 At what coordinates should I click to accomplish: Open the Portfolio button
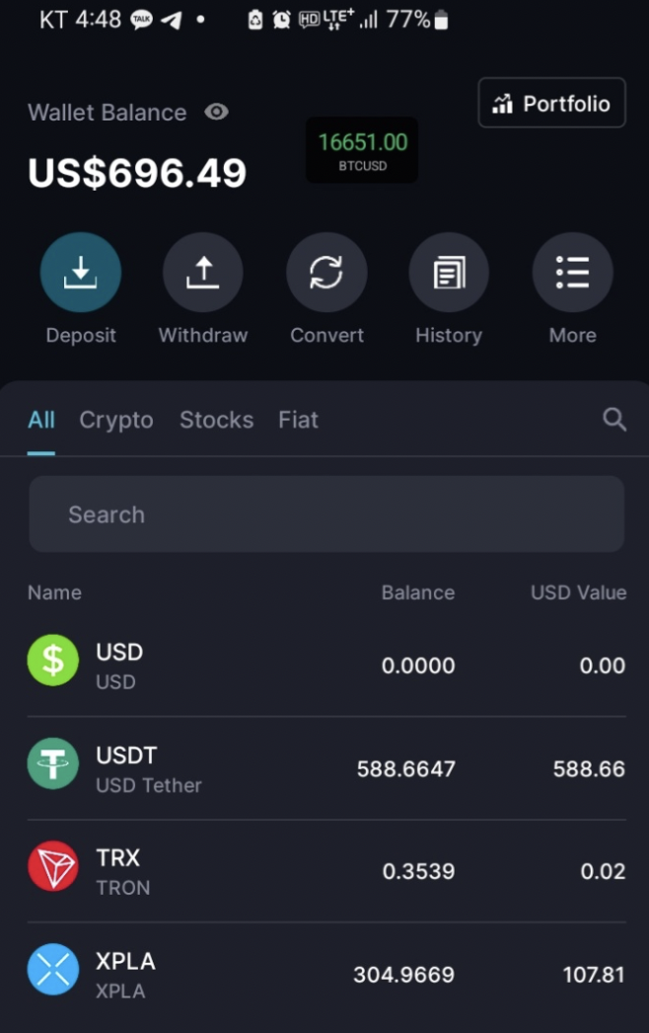[x=551, y=103]
